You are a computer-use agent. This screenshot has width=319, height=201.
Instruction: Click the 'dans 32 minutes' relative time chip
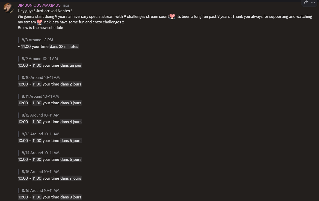pos(64,47)
